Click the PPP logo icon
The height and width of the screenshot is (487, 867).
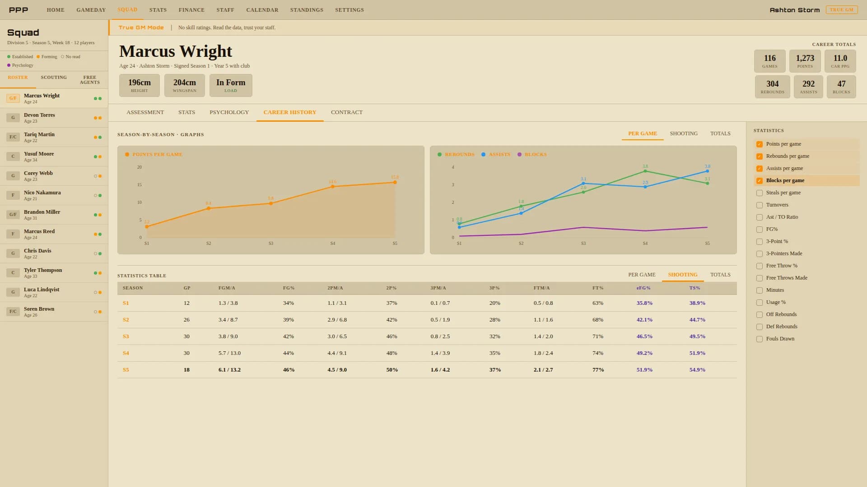[x=19, y=10]
